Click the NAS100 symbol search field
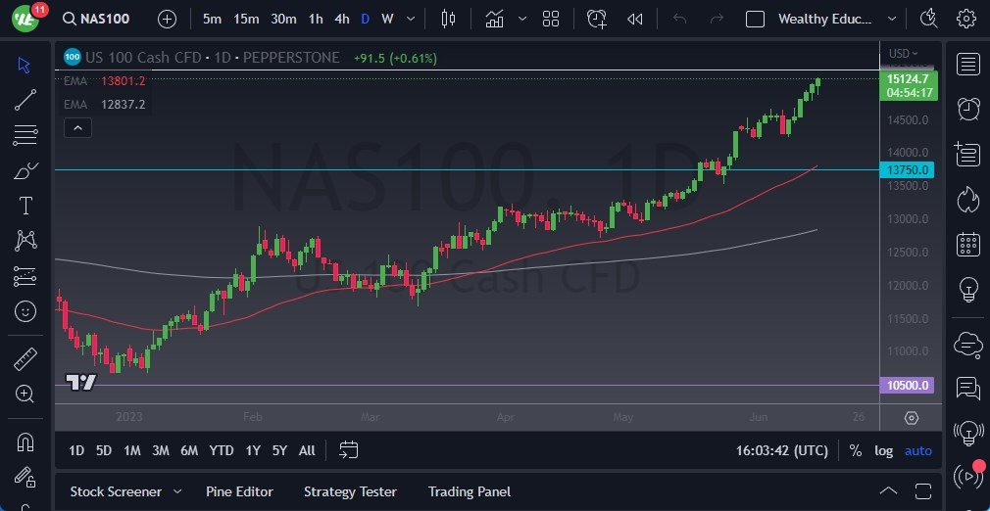The image size is (990, 511). [102, 19]
